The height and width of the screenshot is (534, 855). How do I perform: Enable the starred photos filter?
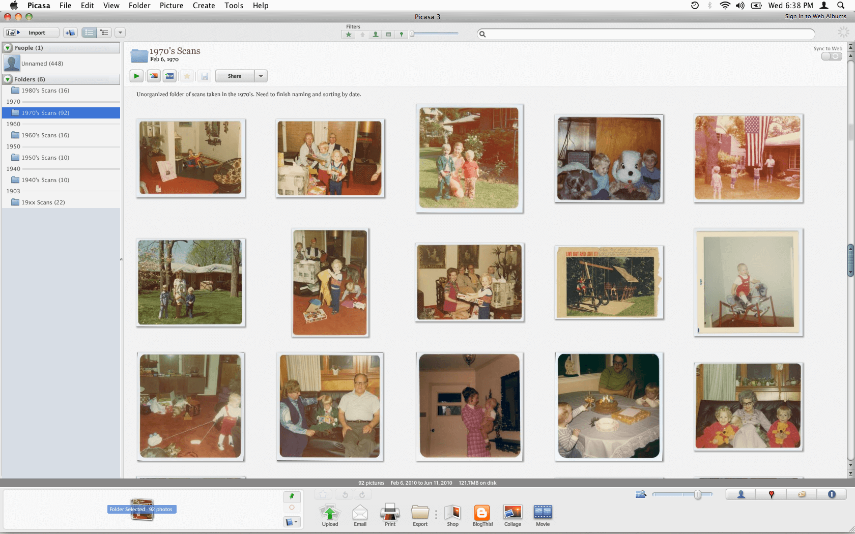tap(348, 34)
